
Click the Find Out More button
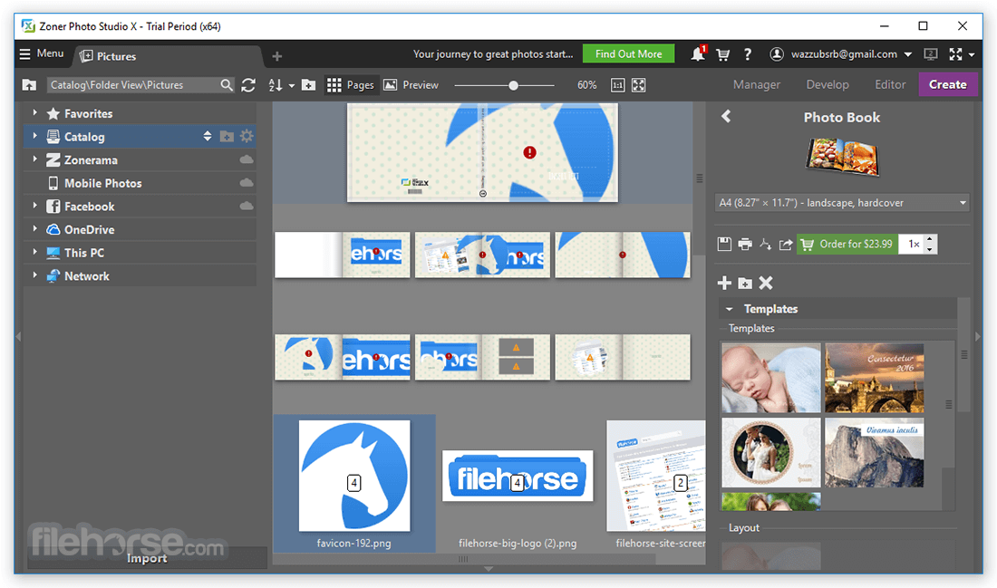pyautogui.click(x=628, y=54)
